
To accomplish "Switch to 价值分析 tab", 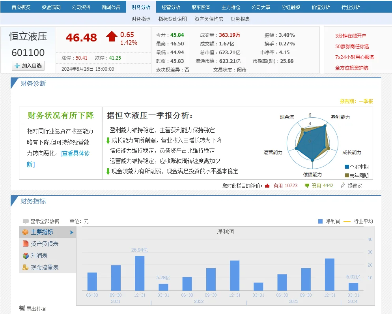I will point(321,7).
